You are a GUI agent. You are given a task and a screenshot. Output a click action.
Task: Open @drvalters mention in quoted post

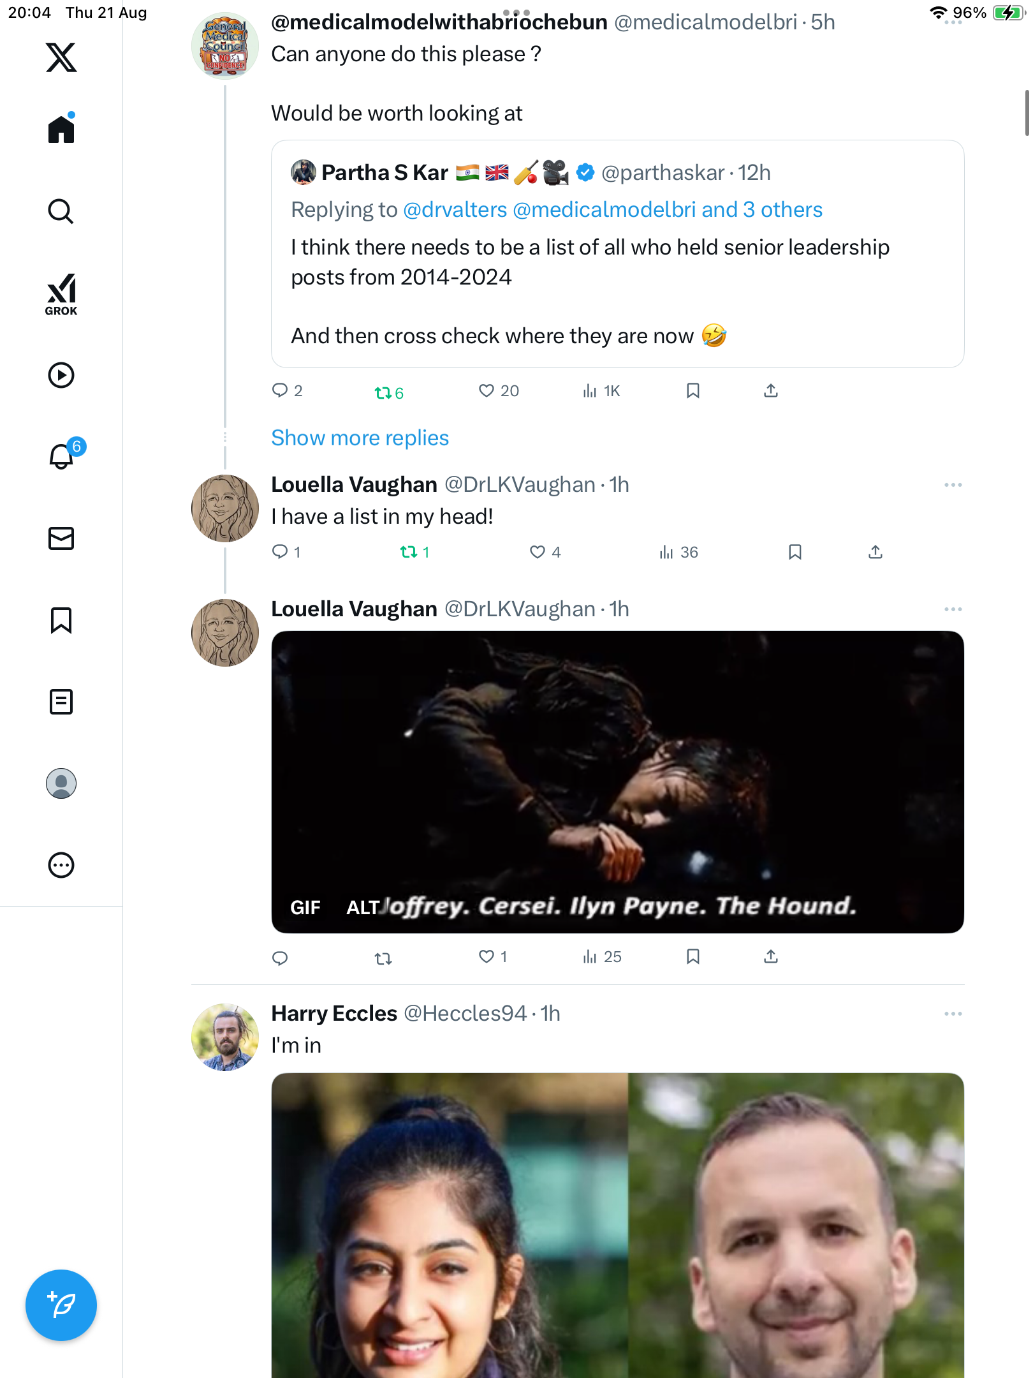click(455, 210)
